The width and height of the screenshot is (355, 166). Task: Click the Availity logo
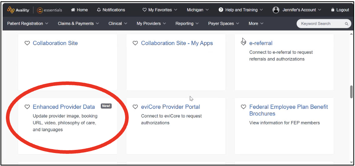point(18,10)
